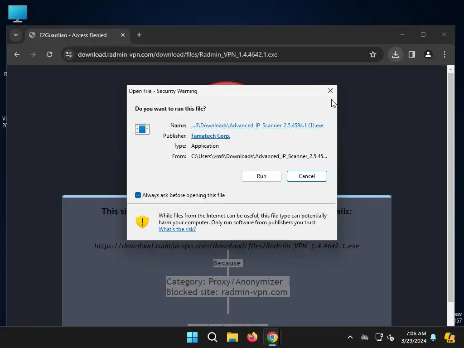The height and width of the screenshot is (348, 464).
Task: View site information icon in address bar
Action: pos(69,54)
